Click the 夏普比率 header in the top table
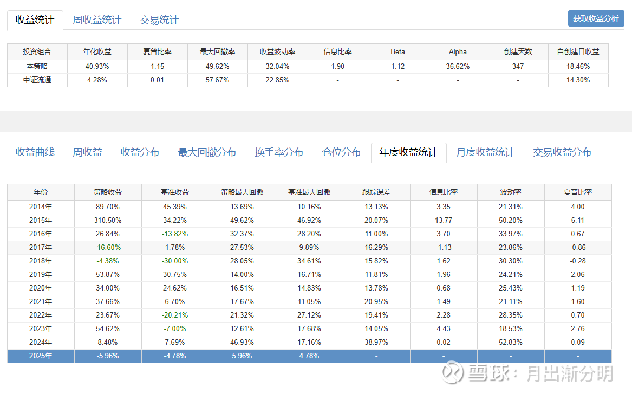 coord(157,51)
